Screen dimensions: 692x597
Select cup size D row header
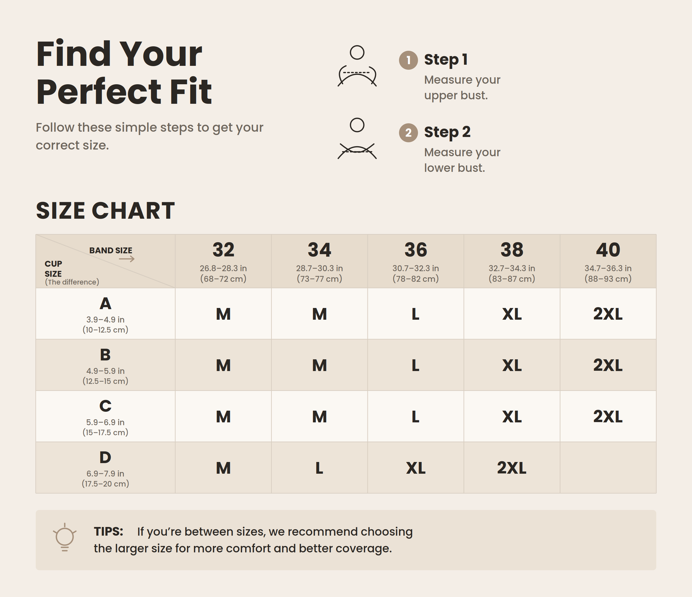pyautogui.click(x=106, y=468)
